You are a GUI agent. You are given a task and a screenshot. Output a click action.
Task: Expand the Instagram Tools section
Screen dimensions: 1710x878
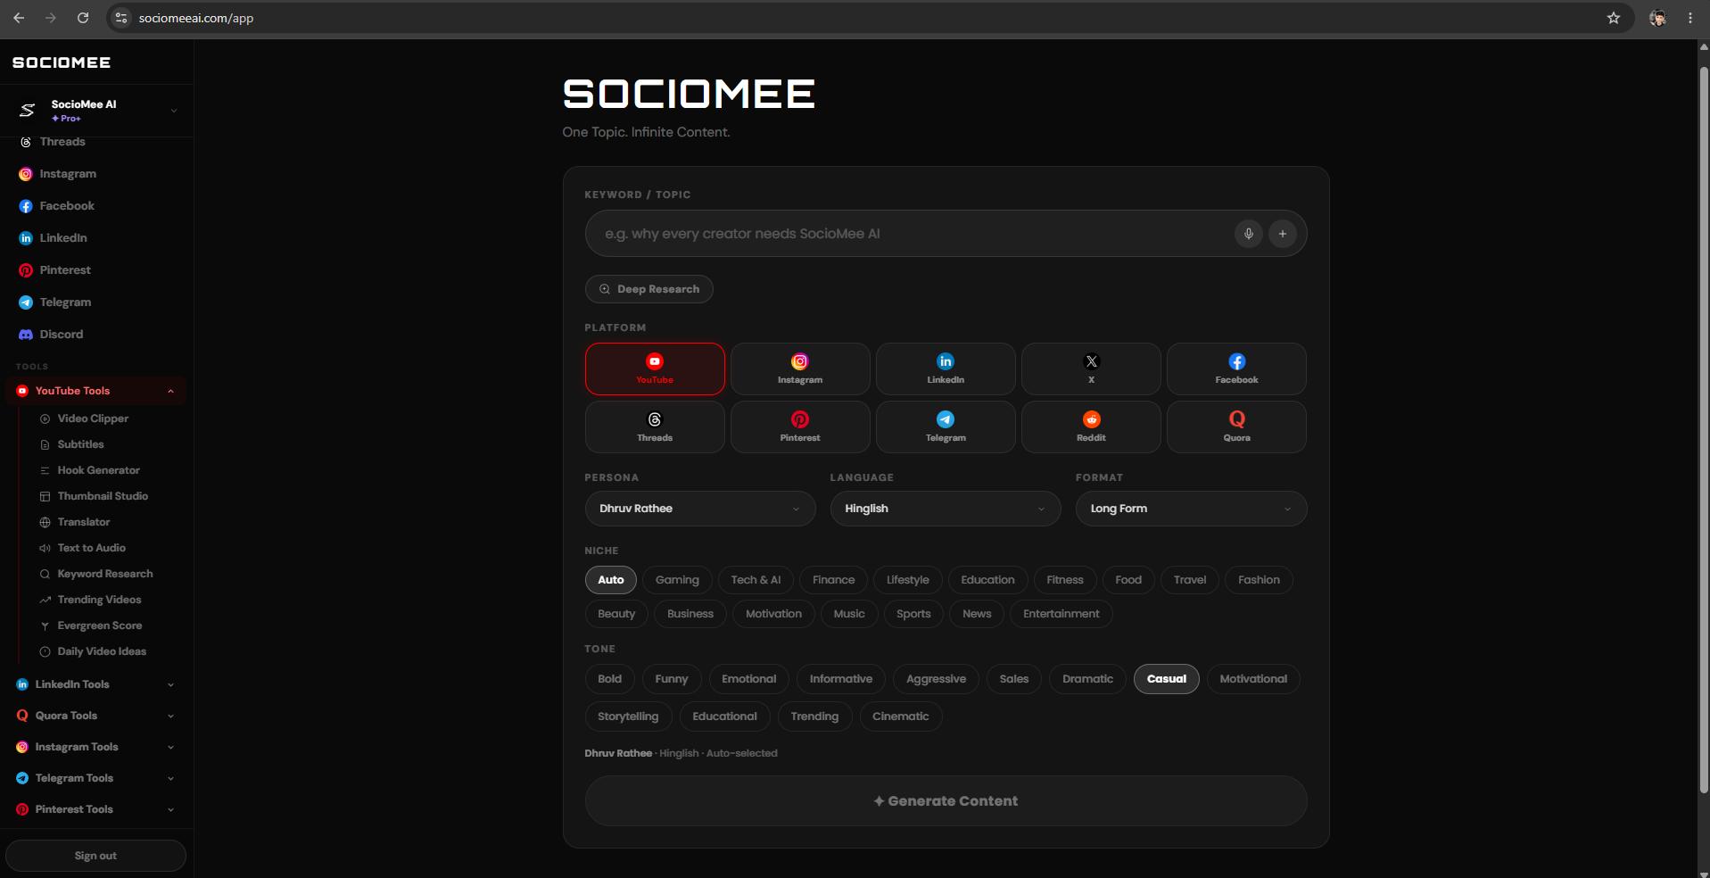click(95, 747)
